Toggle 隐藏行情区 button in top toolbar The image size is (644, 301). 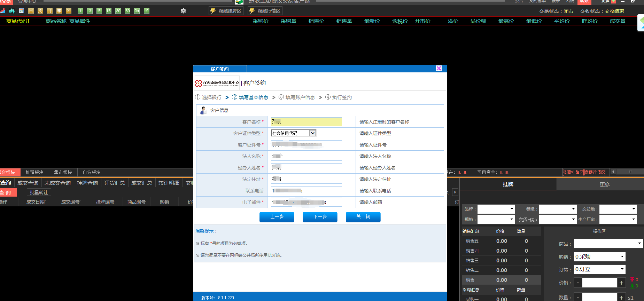pos(265,11)
